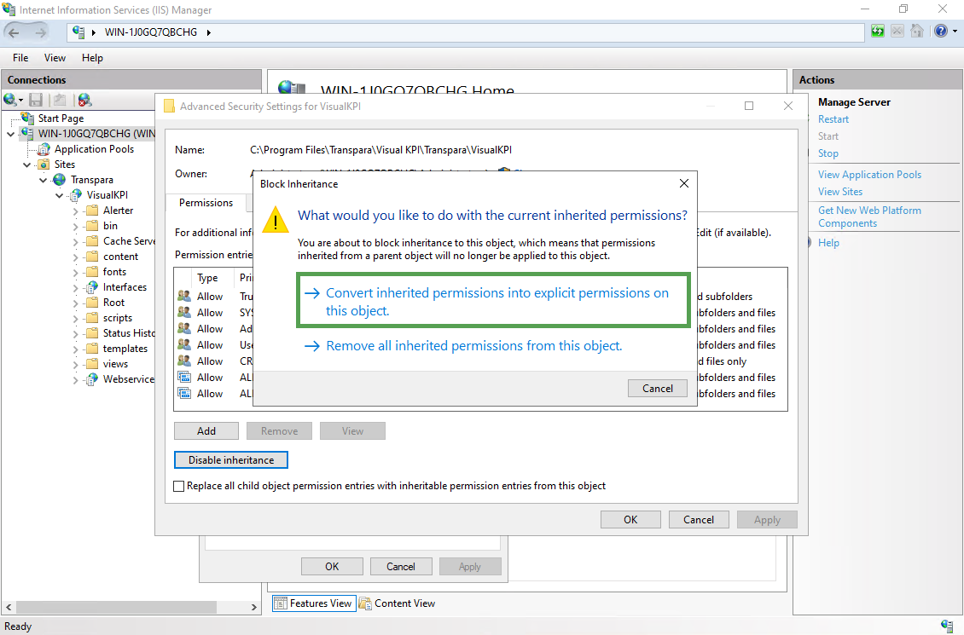Select the Permissions tab

pos(206,203)
